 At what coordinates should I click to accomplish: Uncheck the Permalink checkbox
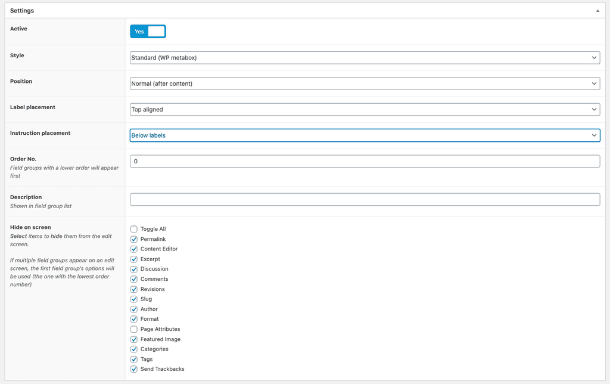point(134,239)
